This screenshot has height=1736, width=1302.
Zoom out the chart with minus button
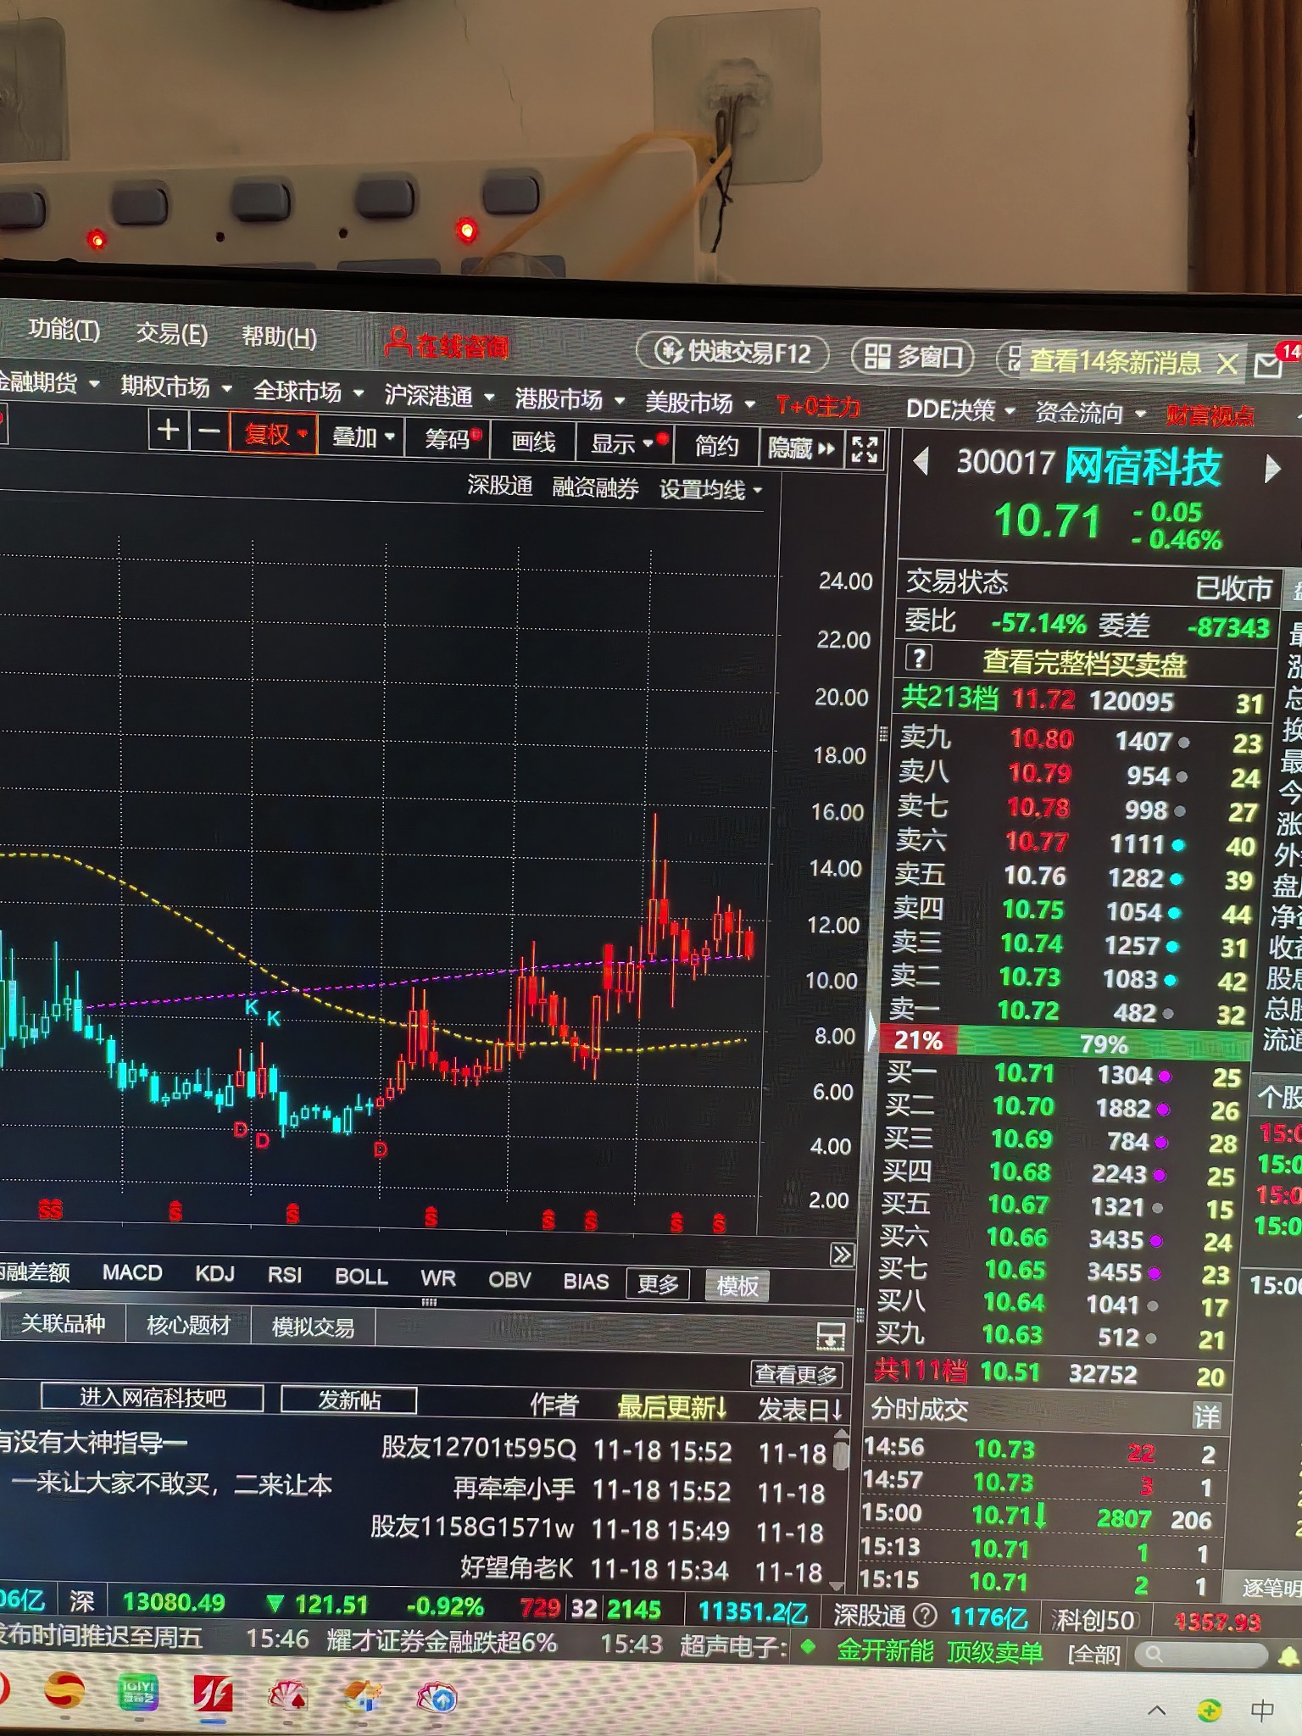(209, 431)
